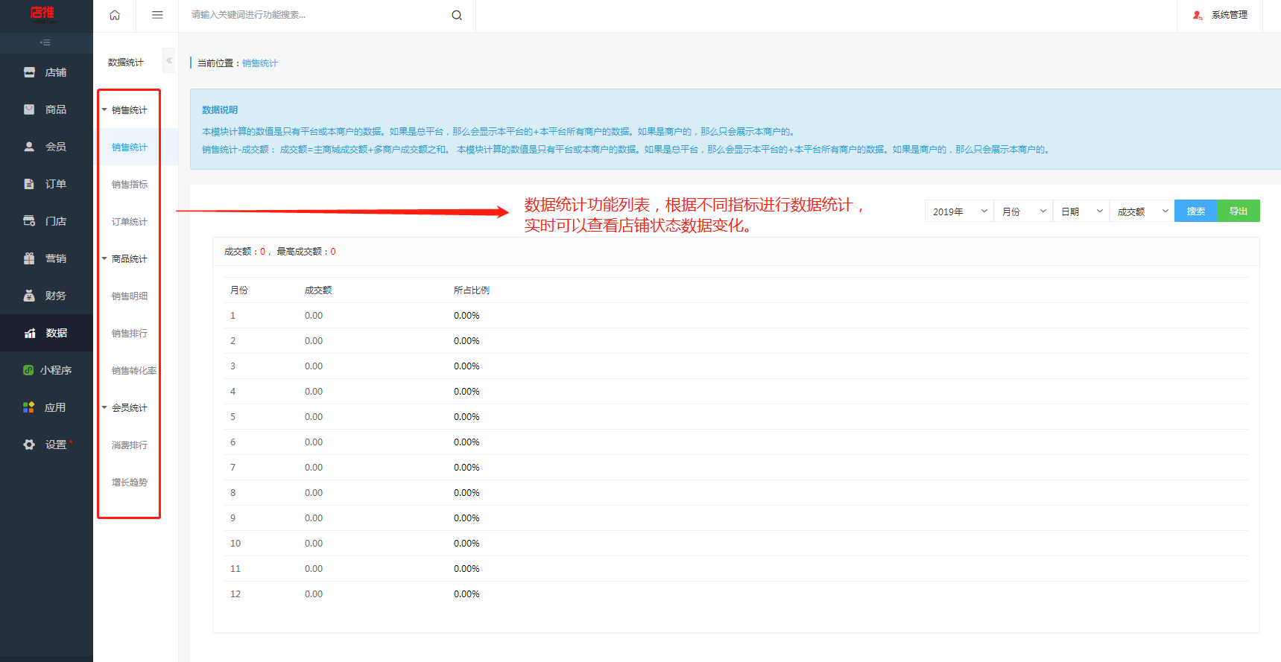The width and height of the screenshot is (1281, 662).
Task: Open the 订单 menu item
Action: [46, 184]
